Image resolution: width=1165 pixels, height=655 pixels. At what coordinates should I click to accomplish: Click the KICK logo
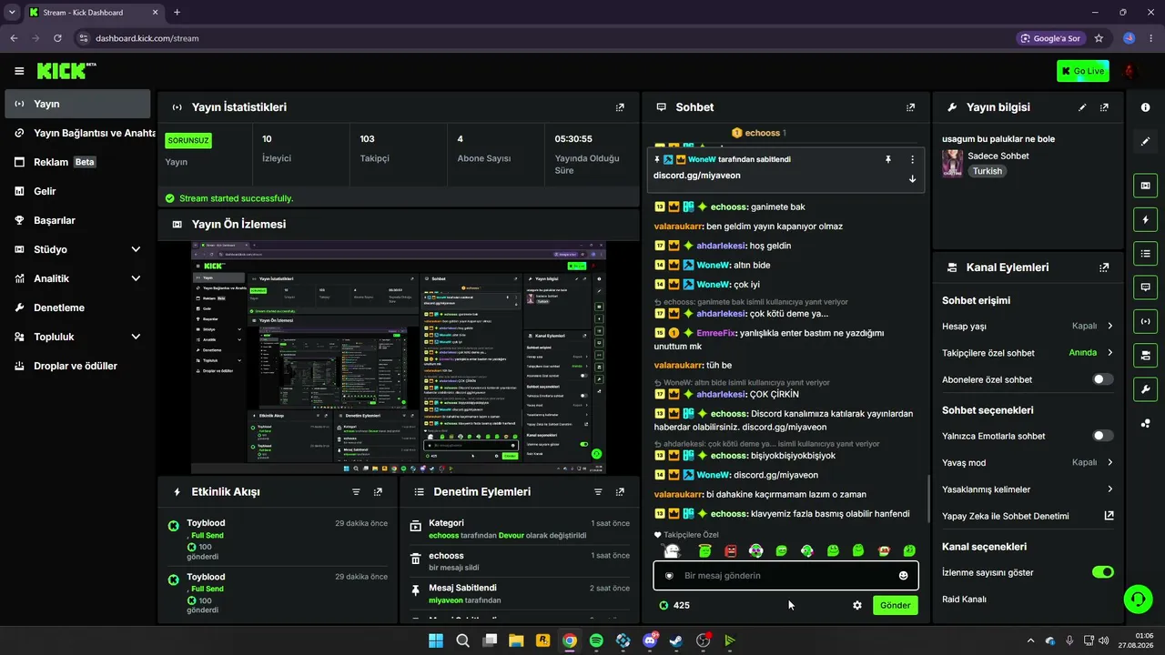pos(66,71)
